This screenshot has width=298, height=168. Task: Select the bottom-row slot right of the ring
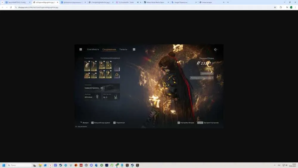94,75
